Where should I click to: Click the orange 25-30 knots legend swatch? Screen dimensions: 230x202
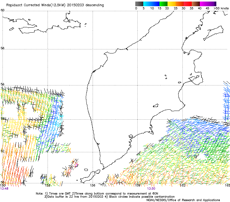point(180,4)
